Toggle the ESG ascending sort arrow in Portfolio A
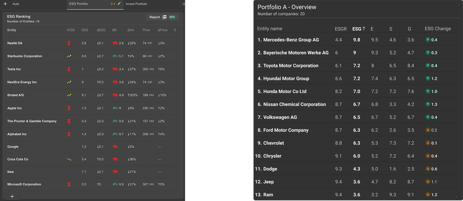This screenshot has height=201, width=463. (364, 29)
